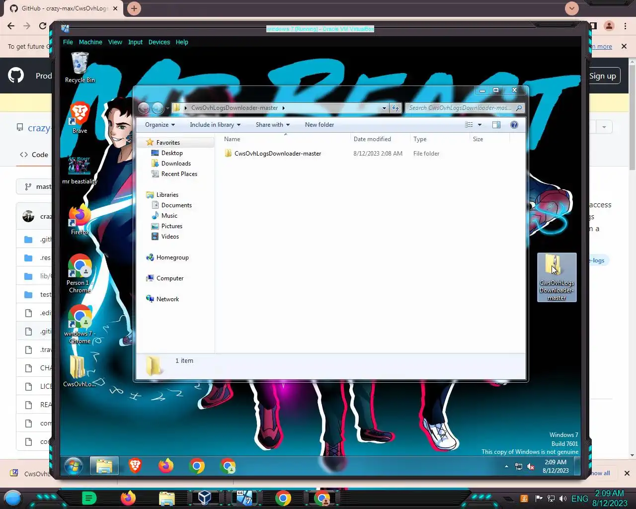Click the Windows 7 Start orb

pyautogui.click(x=74, y=466)
